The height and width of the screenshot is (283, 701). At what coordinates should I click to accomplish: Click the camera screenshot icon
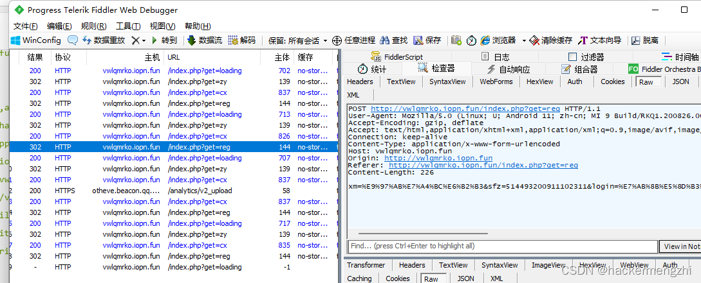point(456,40)
